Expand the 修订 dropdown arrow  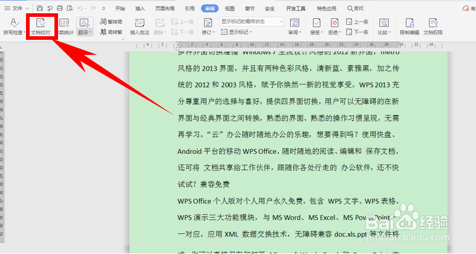(214, 33)
